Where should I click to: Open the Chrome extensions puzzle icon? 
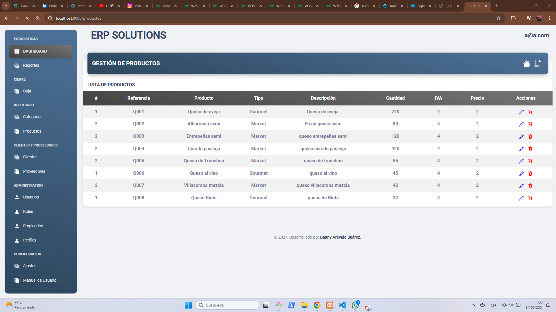pyautogui.click(x=513, y=18)
